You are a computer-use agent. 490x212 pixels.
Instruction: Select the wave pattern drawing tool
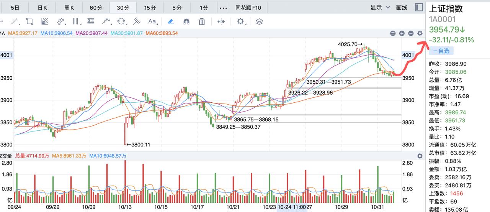point(106,21)
